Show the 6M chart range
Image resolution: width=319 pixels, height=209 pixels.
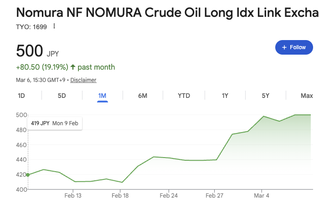pyautogui.click(x=143, y=96)
